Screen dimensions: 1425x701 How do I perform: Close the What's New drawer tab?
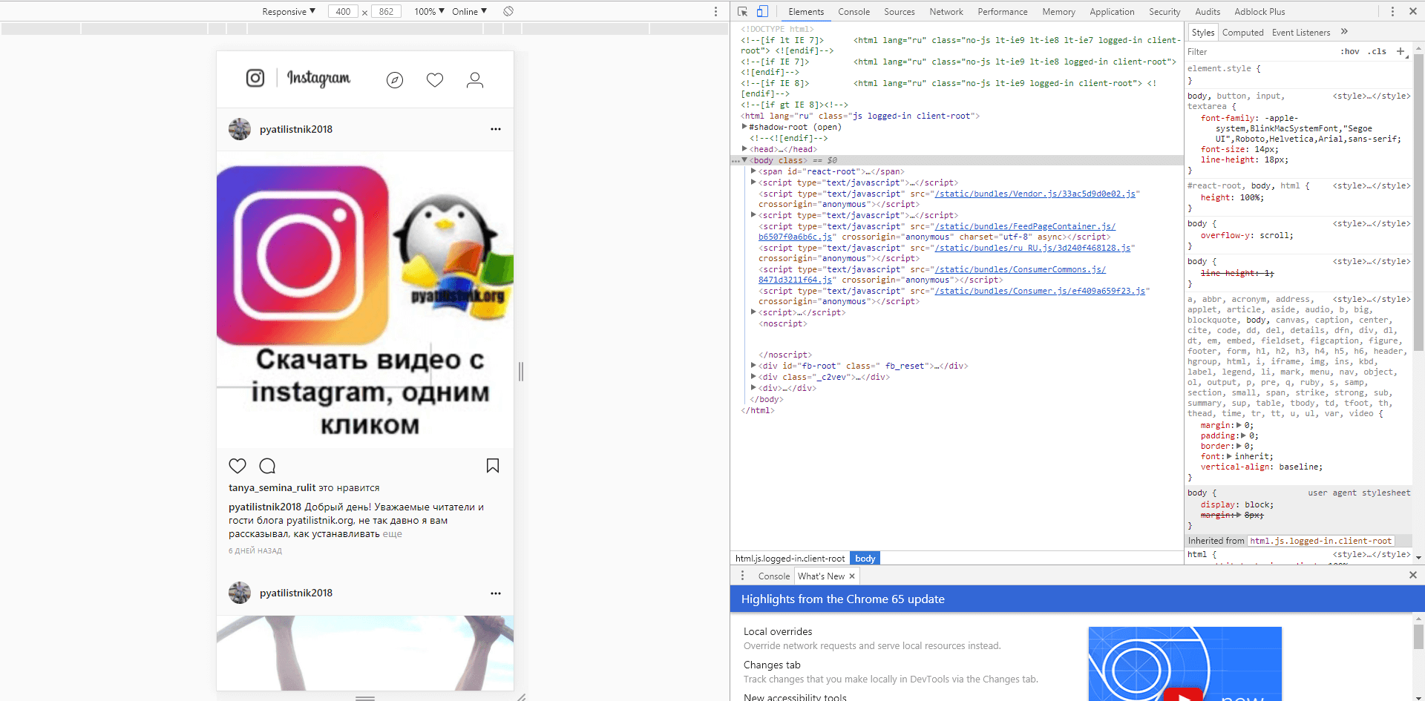click(852, 576)
